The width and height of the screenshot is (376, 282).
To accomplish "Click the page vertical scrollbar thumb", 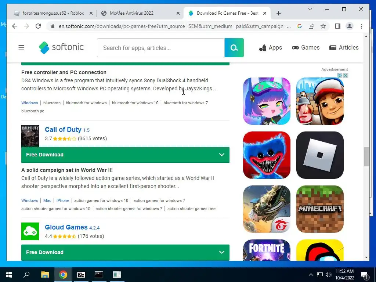I will click(366, 157).
